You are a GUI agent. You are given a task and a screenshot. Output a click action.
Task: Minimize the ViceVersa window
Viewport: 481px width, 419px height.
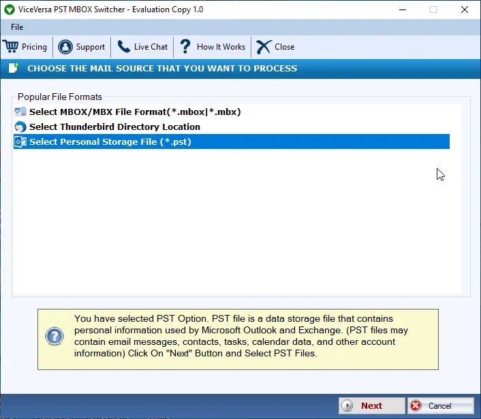coord(403,10)
